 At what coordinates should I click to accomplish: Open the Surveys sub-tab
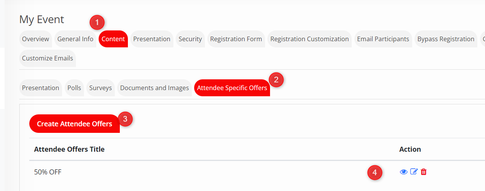point(101,88)
